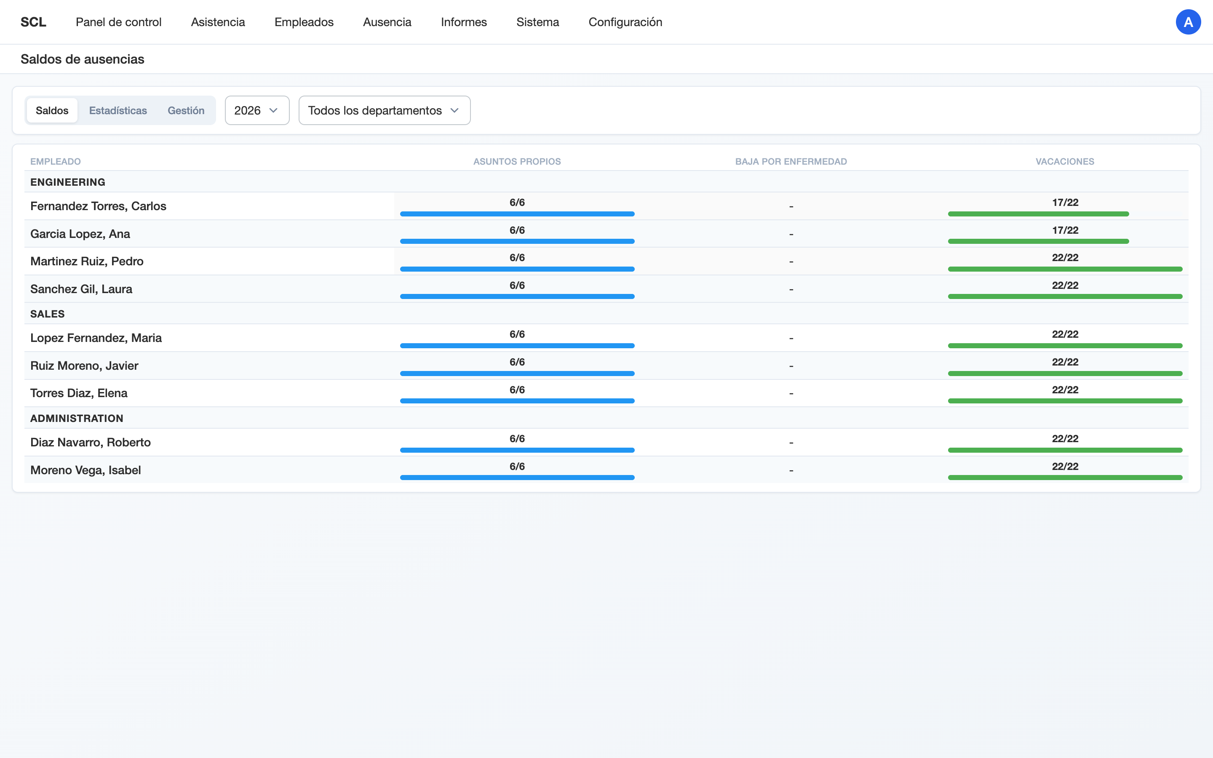Navigate to Panel de control

[x=118, y=21]
